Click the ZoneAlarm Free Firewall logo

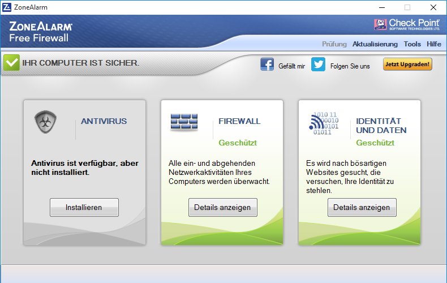coord(41,32)
